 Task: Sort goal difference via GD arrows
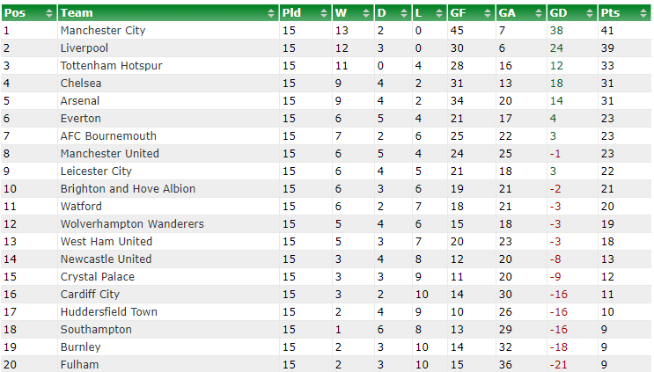tap(590, 13)
